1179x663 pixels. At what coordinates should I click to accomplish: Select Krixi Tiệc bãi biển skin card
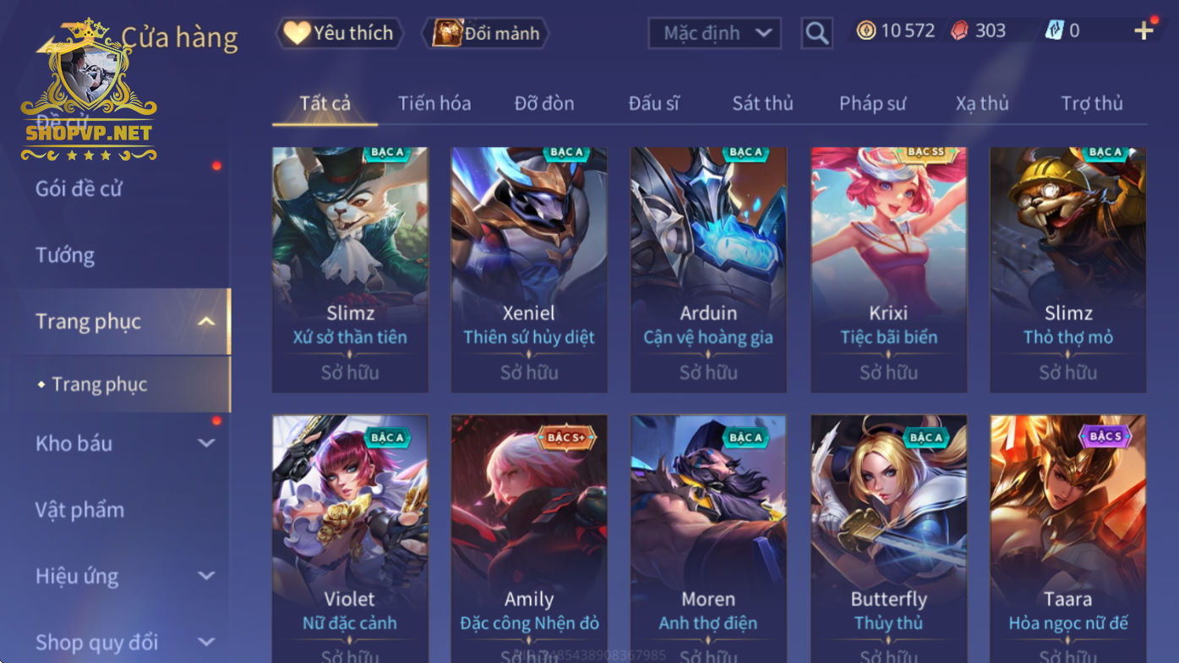[888, 270]
